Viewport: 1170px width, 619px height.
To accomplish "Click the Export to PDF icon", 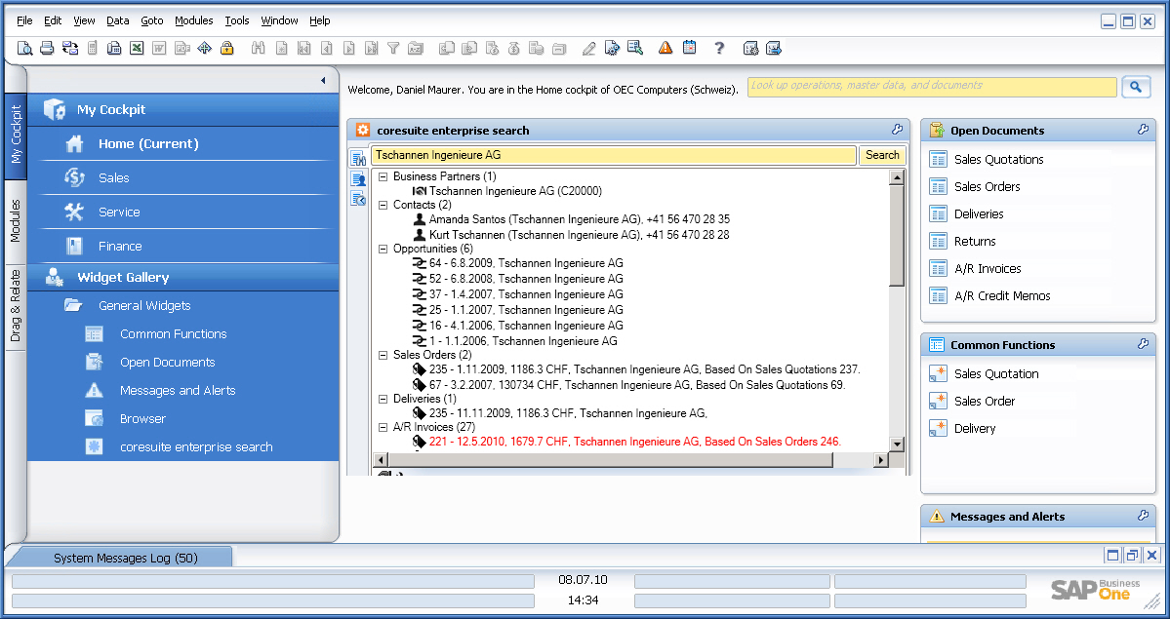I will click(182, 49).
